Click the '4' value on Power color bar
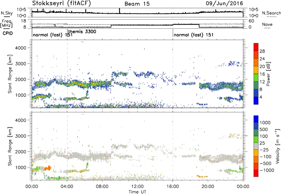The image size is (281, 194). (x=261, y=97)
